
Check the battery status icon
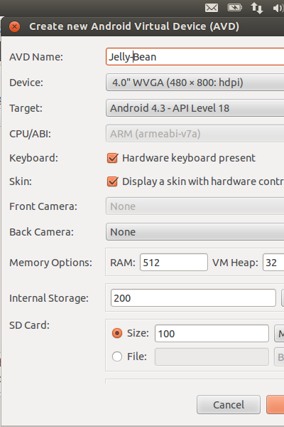point(234,8)
